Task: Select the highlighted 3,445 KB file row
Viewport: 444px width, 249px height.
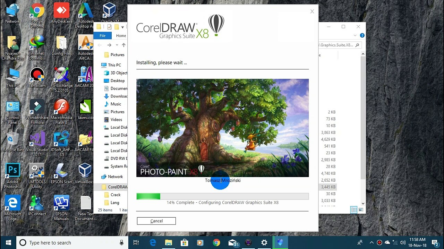Action: 328,187
